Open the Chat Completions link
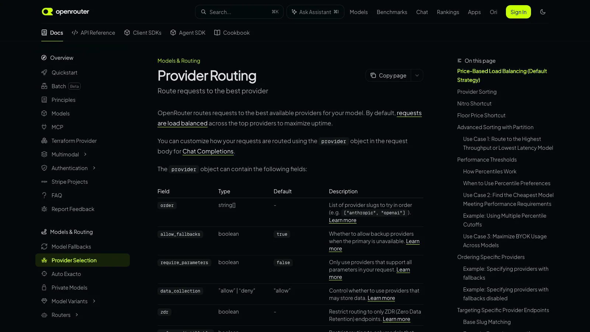The height and width of the screenshot is (332, 590). coord(208,151)
